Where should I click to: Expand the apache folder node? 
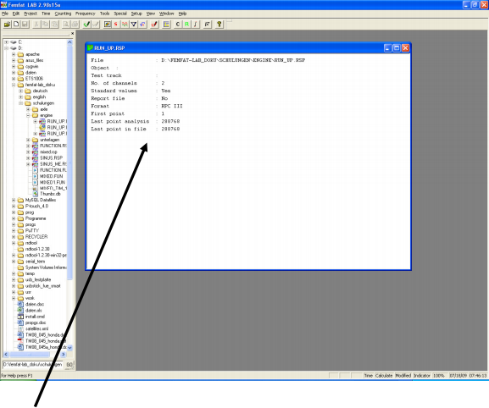(x=14, y=54)
